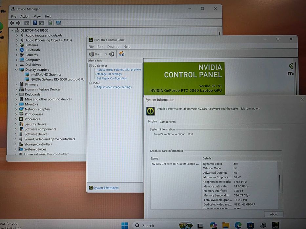
Task: Click the Back arrow in Device Manager toolbar
Action: (12, 23)
